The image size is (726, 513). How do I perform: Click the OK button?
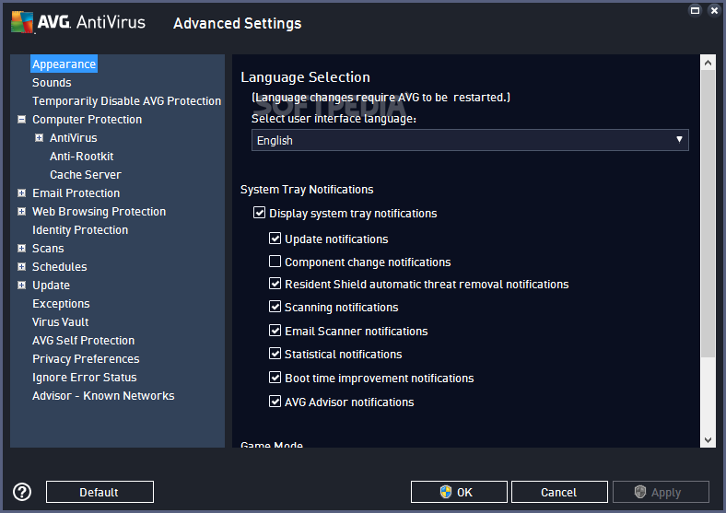click(459, 492)
